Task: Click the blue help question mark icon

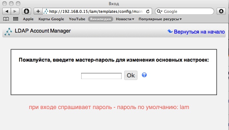Action: pyautogui.click(x=144, y=75)
